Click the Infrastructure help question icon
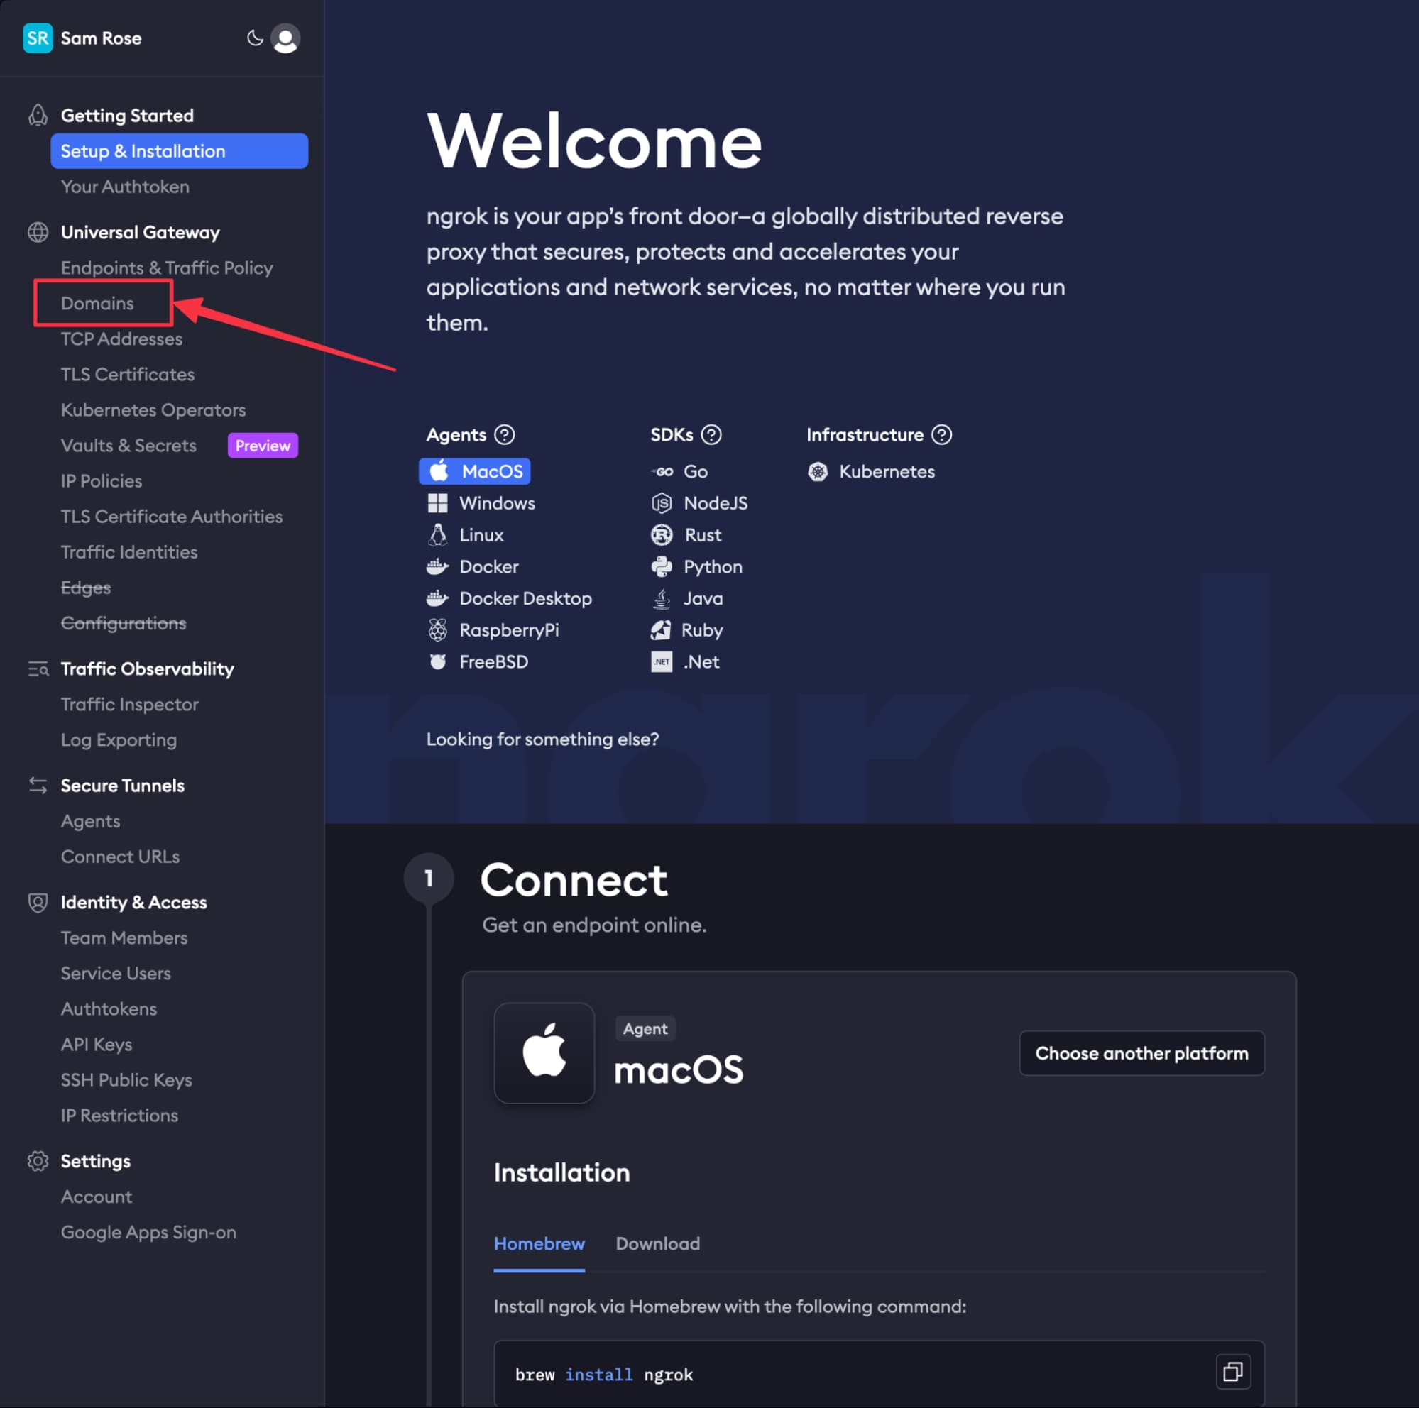 tap(941, 434)
